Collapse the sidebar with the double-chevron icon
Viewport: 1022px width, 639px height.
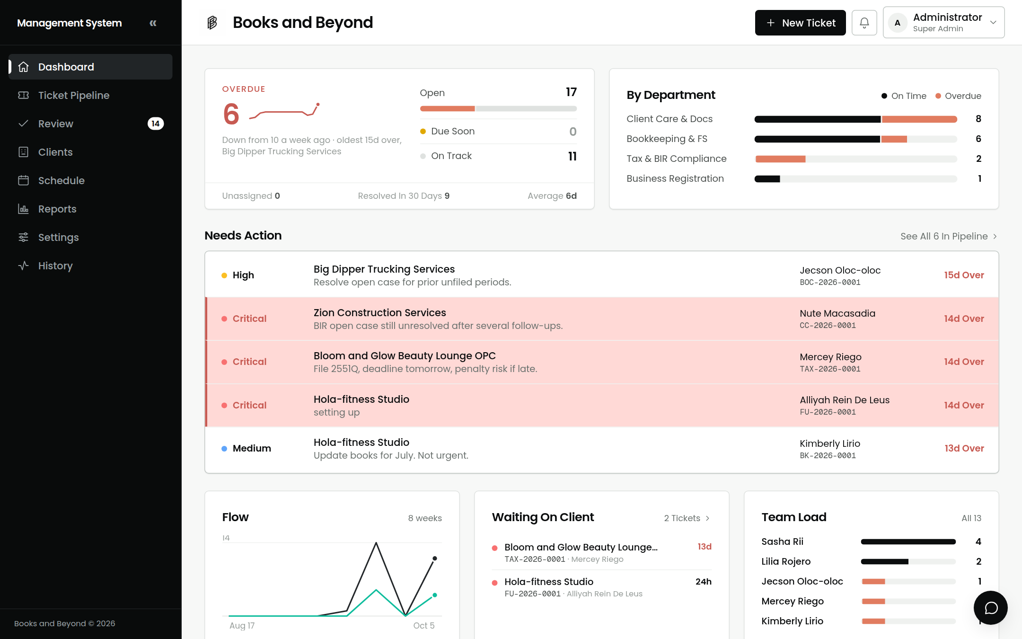tap(153, 23)
